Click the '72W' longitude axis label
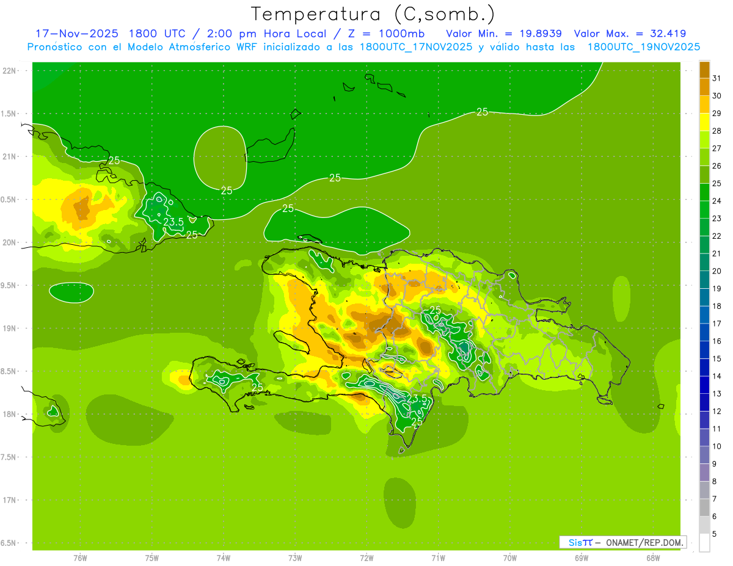The image size is (733, 566). [x=366, y=558]
